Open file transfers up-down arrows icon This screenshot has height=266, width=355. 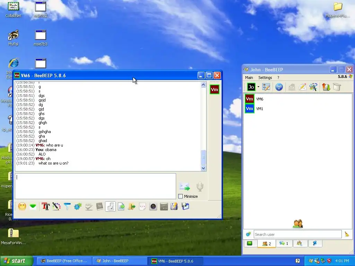[326, 87]
